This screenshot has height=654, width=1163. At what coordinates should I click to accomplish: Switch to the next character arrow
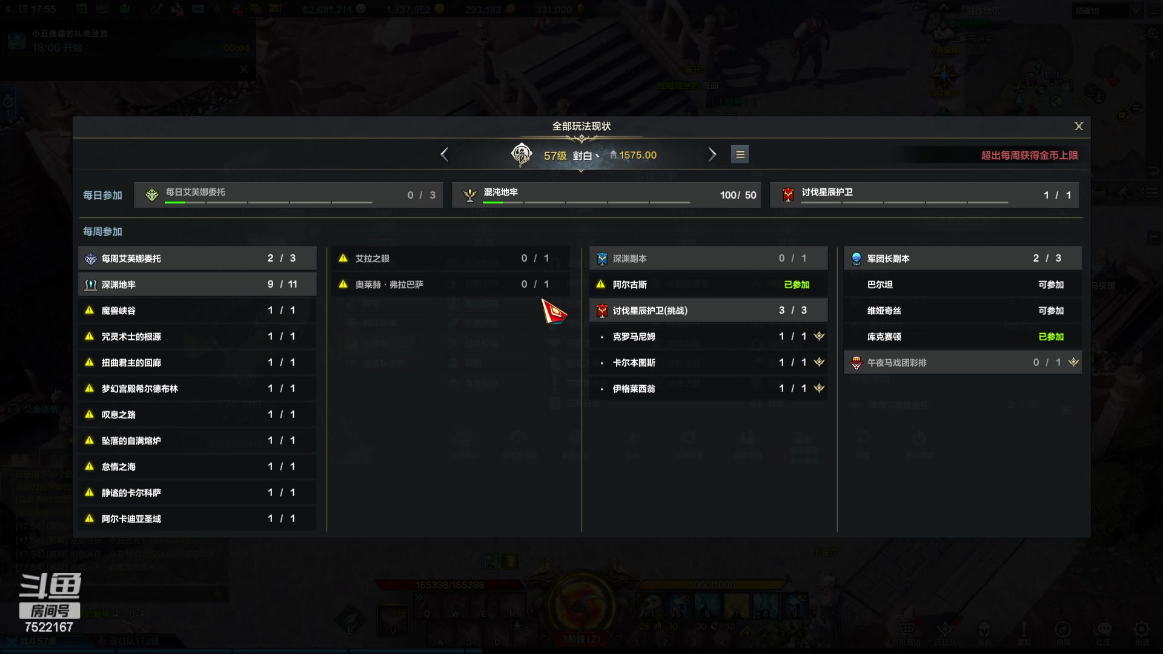(x=712, y=154)
